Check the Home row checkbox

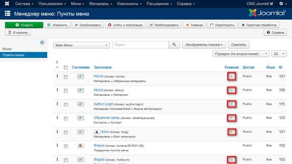66,77
